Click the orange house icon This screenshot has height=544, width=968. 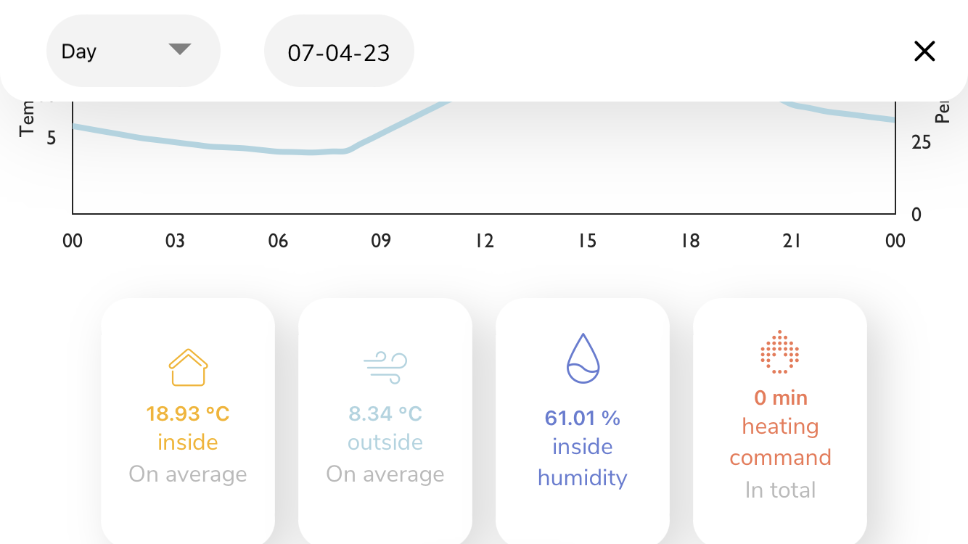(x=188, y=368)
